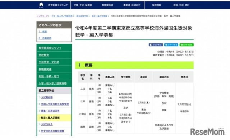The height and width of the screenshot is (140, 230).
Task: Jump to '1 概要' in the page contents
Action: pos(43,32)
